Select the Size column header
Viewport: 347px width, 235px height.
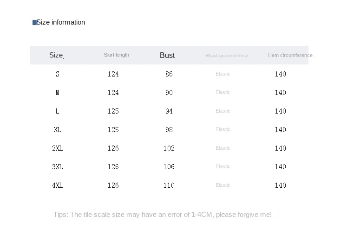coord(56,55)
